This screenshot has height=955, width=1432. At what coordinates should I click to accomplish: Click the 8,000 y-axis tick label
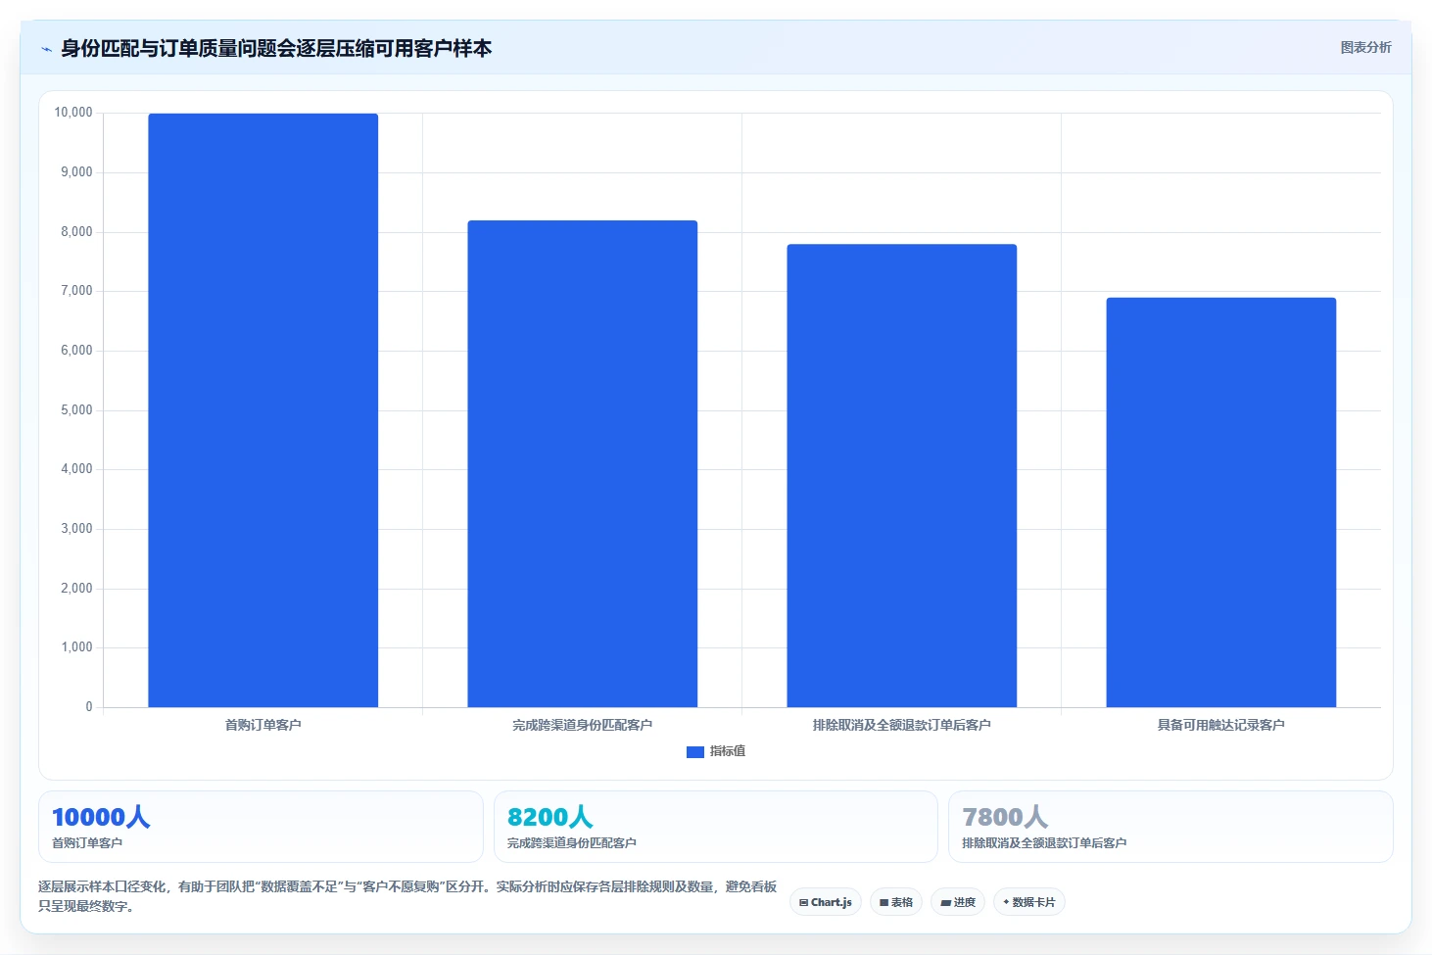(76, 232)
